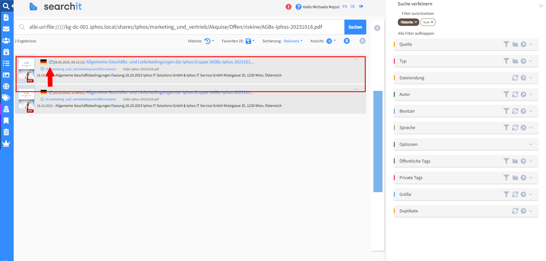Click the logout icon next to DE
This screenshot has width=546, height=261.
coord(361,6)
